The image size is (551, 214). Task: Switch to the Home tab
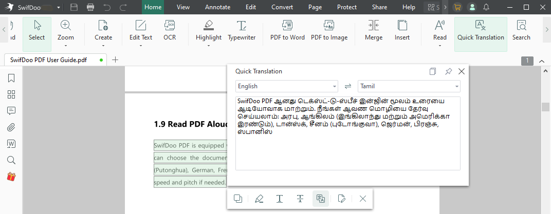[x=153, y=7]
